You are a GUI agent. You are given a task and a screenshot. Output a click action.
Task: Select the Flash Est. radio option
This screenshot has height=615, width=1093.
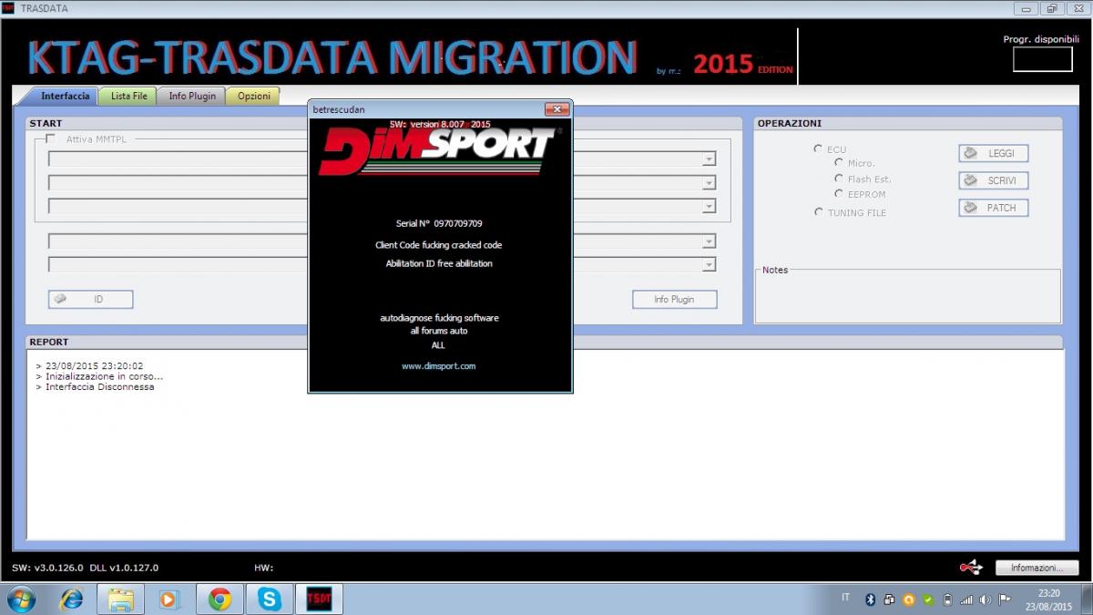click(839, 179)
